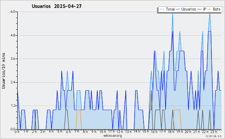Click the '13 h' x-axis tick label
225x139 pixels.
tap(128, 132)
